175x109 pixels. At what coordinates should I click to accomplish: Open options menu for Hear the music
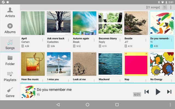[x=43, y=81]
